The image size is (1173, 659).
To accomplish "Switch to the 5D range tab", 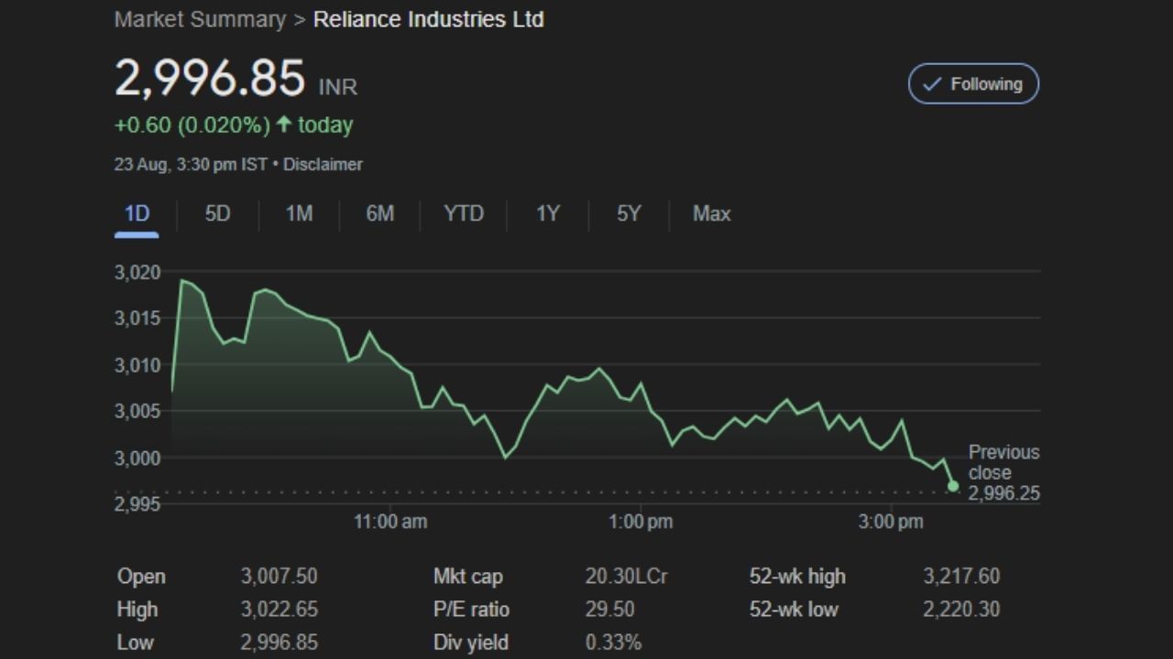I will [x=217, y=214].
